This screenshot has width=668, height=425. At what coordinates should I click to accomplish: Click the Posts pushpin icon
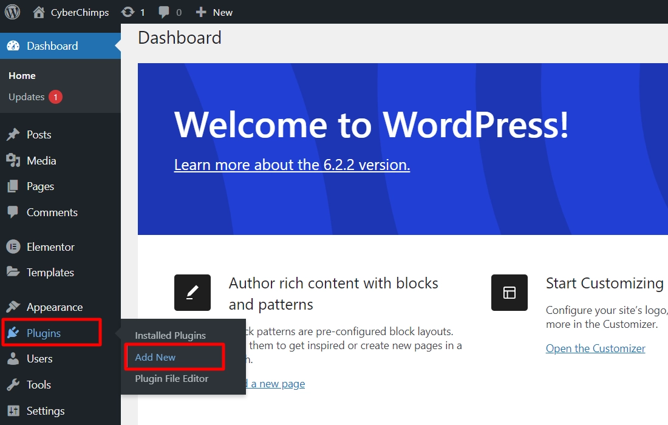(13, 135)
